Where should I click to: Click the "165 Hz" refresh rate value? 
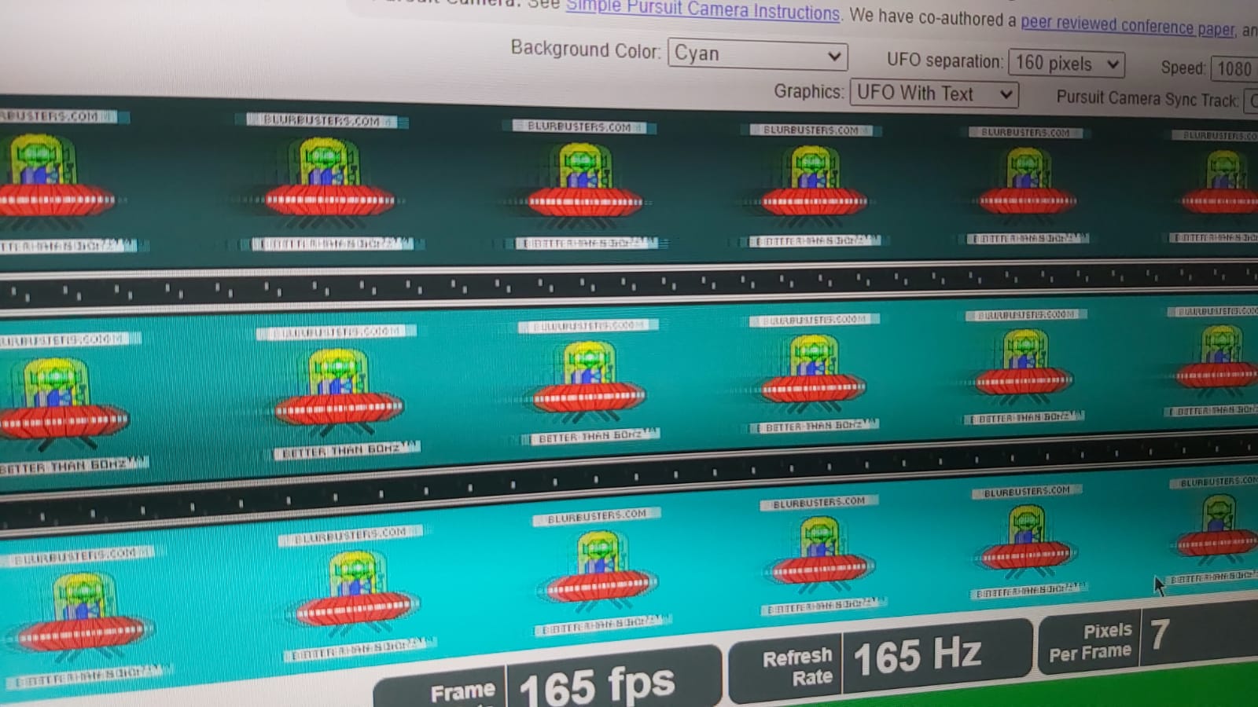point(918,655)
